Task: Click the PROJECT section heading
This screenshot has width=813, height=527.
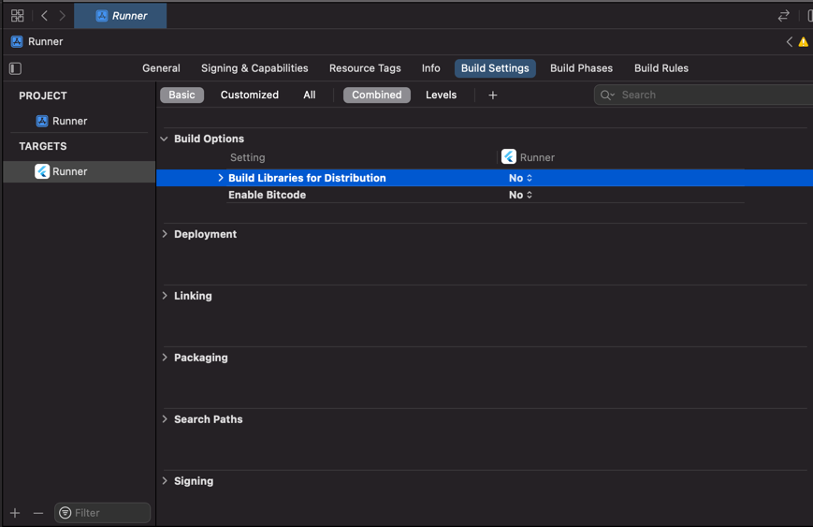Action: pos(43,95)
